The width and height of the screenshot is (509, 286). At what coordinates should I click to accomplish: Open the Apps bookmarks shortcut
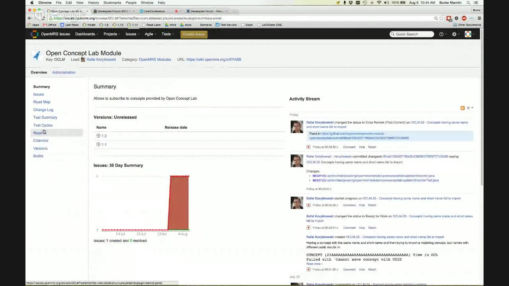click(x=33, y=25)
